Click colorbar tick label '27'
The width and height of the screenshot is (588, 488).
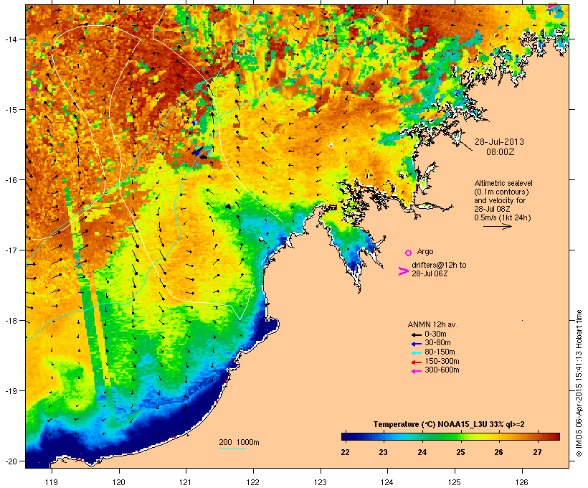(x=537, y=452)
